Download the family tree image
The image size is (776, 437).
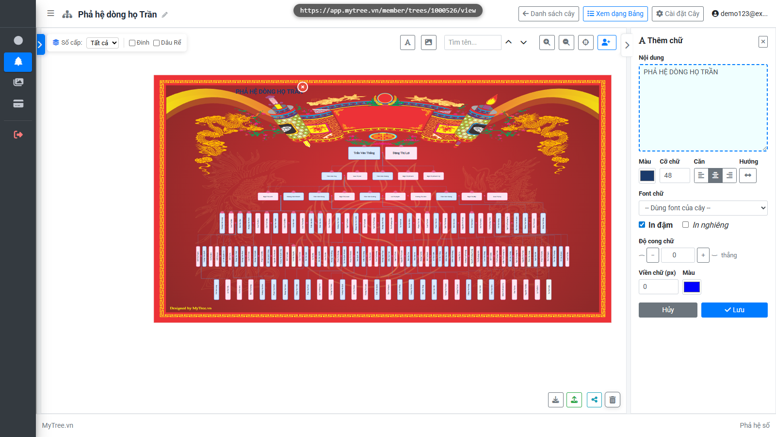click(556, 400)
